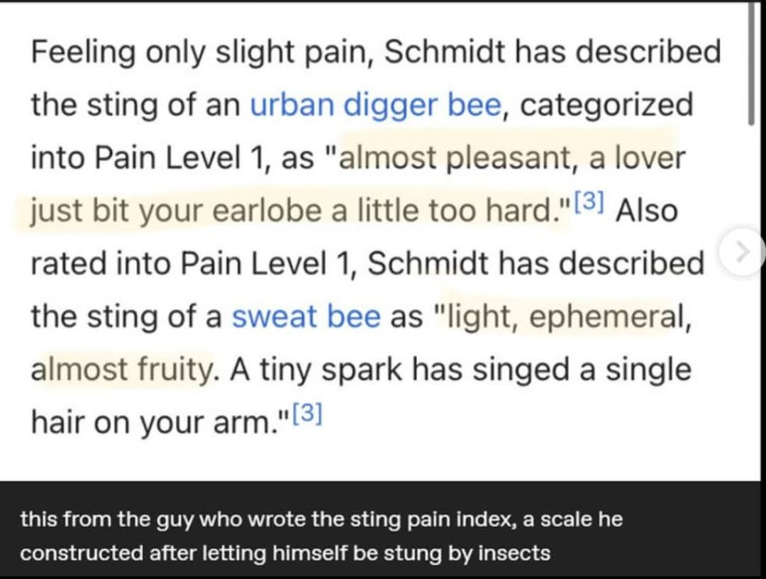Click citation [3] after "too hard."

pyautogui.click(x=589, y=205)
